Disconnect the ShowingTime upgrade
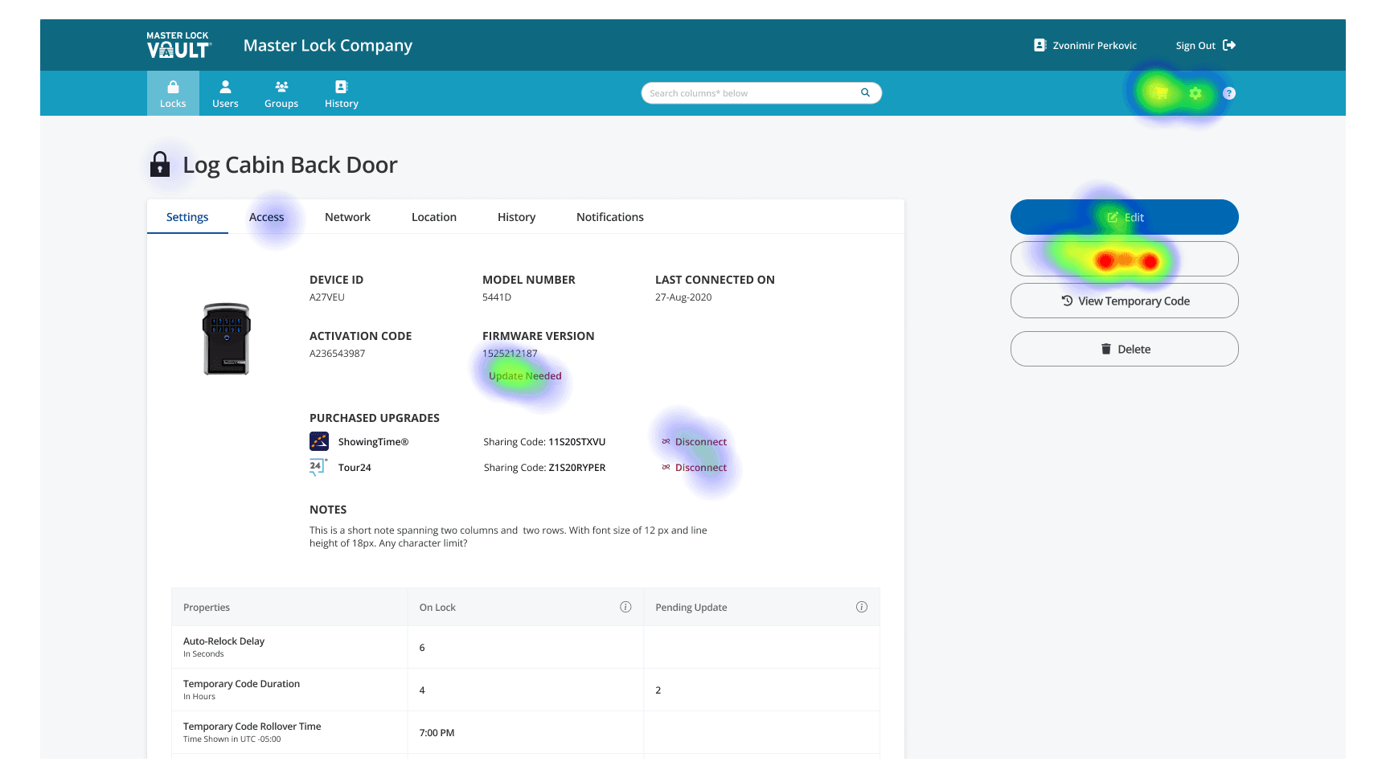The image size is (1386, 778). 694,441
